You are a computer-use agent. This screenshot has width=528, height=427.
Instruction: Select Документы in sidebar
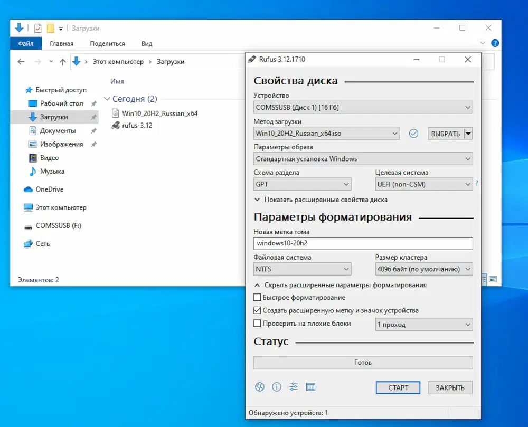click(58, 130)
